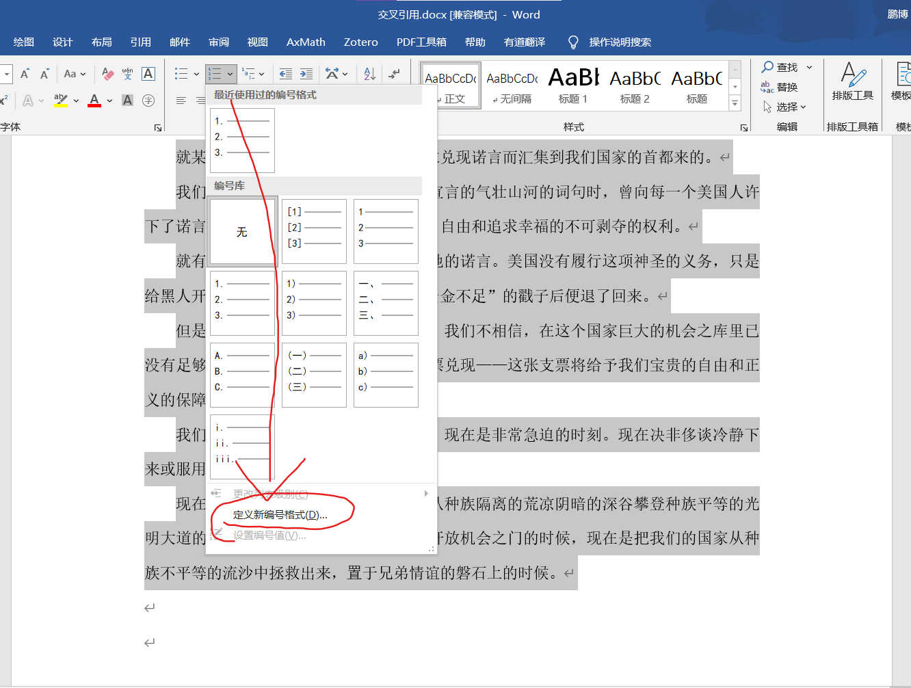The width and height of the screenshot is (911, 688).
Task: Toggle character shading with the gray A icon
Action: tap(127, 101)
